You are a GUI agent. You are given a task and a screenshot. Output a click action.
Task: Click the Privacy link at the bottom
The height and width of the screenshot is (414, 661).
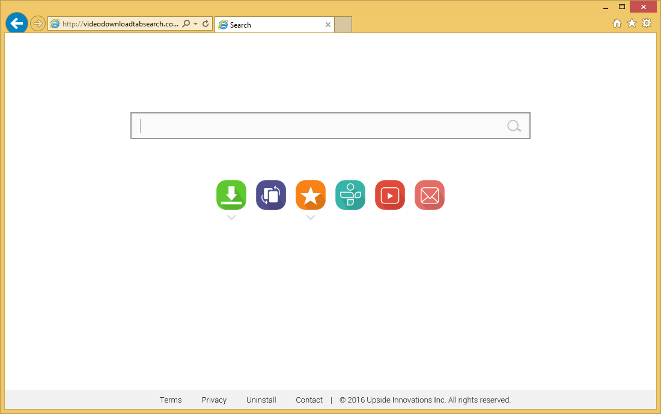point(214,400)
